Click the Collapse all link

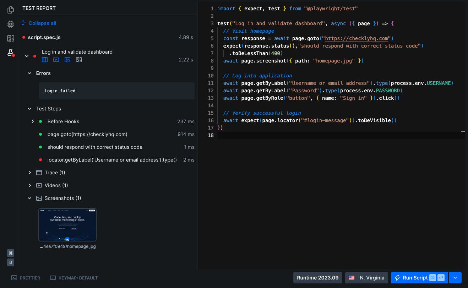point(42,23)
